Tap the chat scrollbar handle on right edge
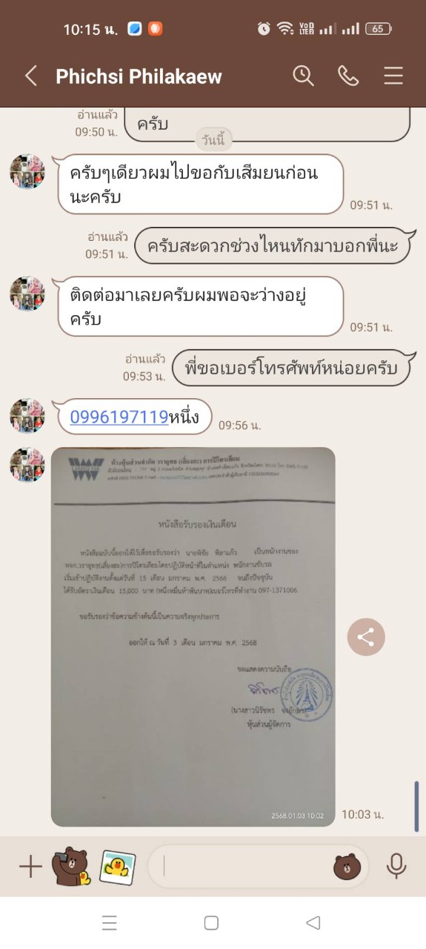This screenshot has width=426, height=949. point(416,807)
